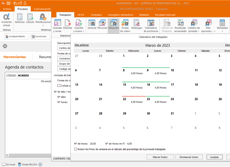
Task: Open the Nóminas tab in worker window
Action: coord(144,15)
